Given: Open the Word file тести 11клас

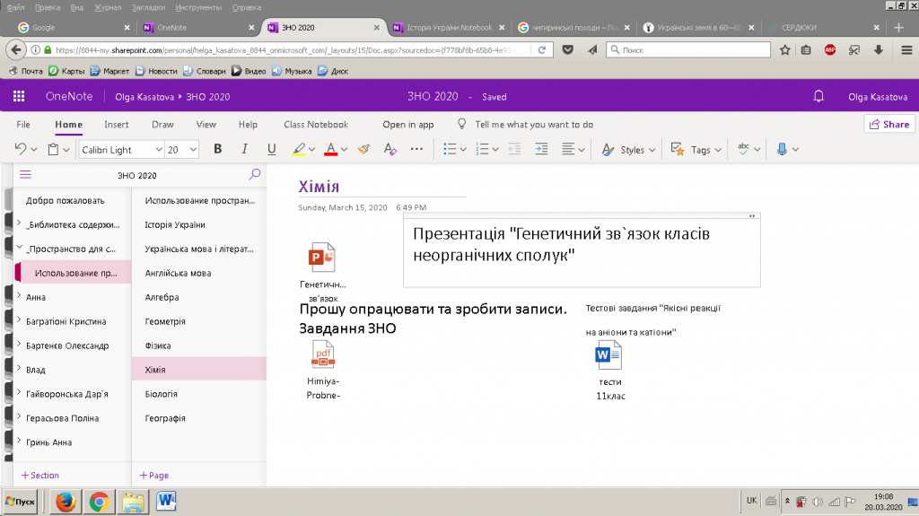Looking at the screenshot, I should (608, 354).
